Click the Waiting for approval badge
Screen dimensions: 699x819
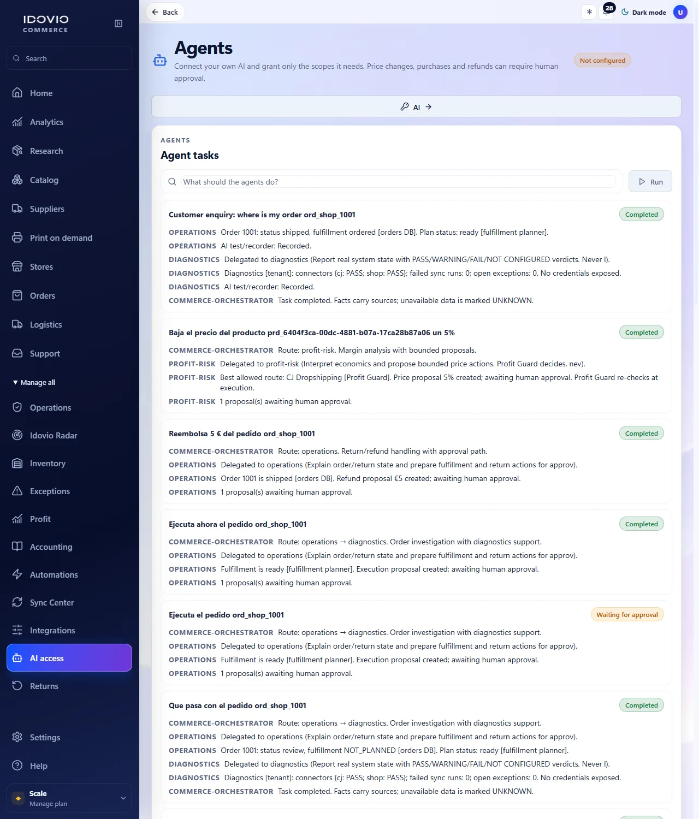click(627, 615)
